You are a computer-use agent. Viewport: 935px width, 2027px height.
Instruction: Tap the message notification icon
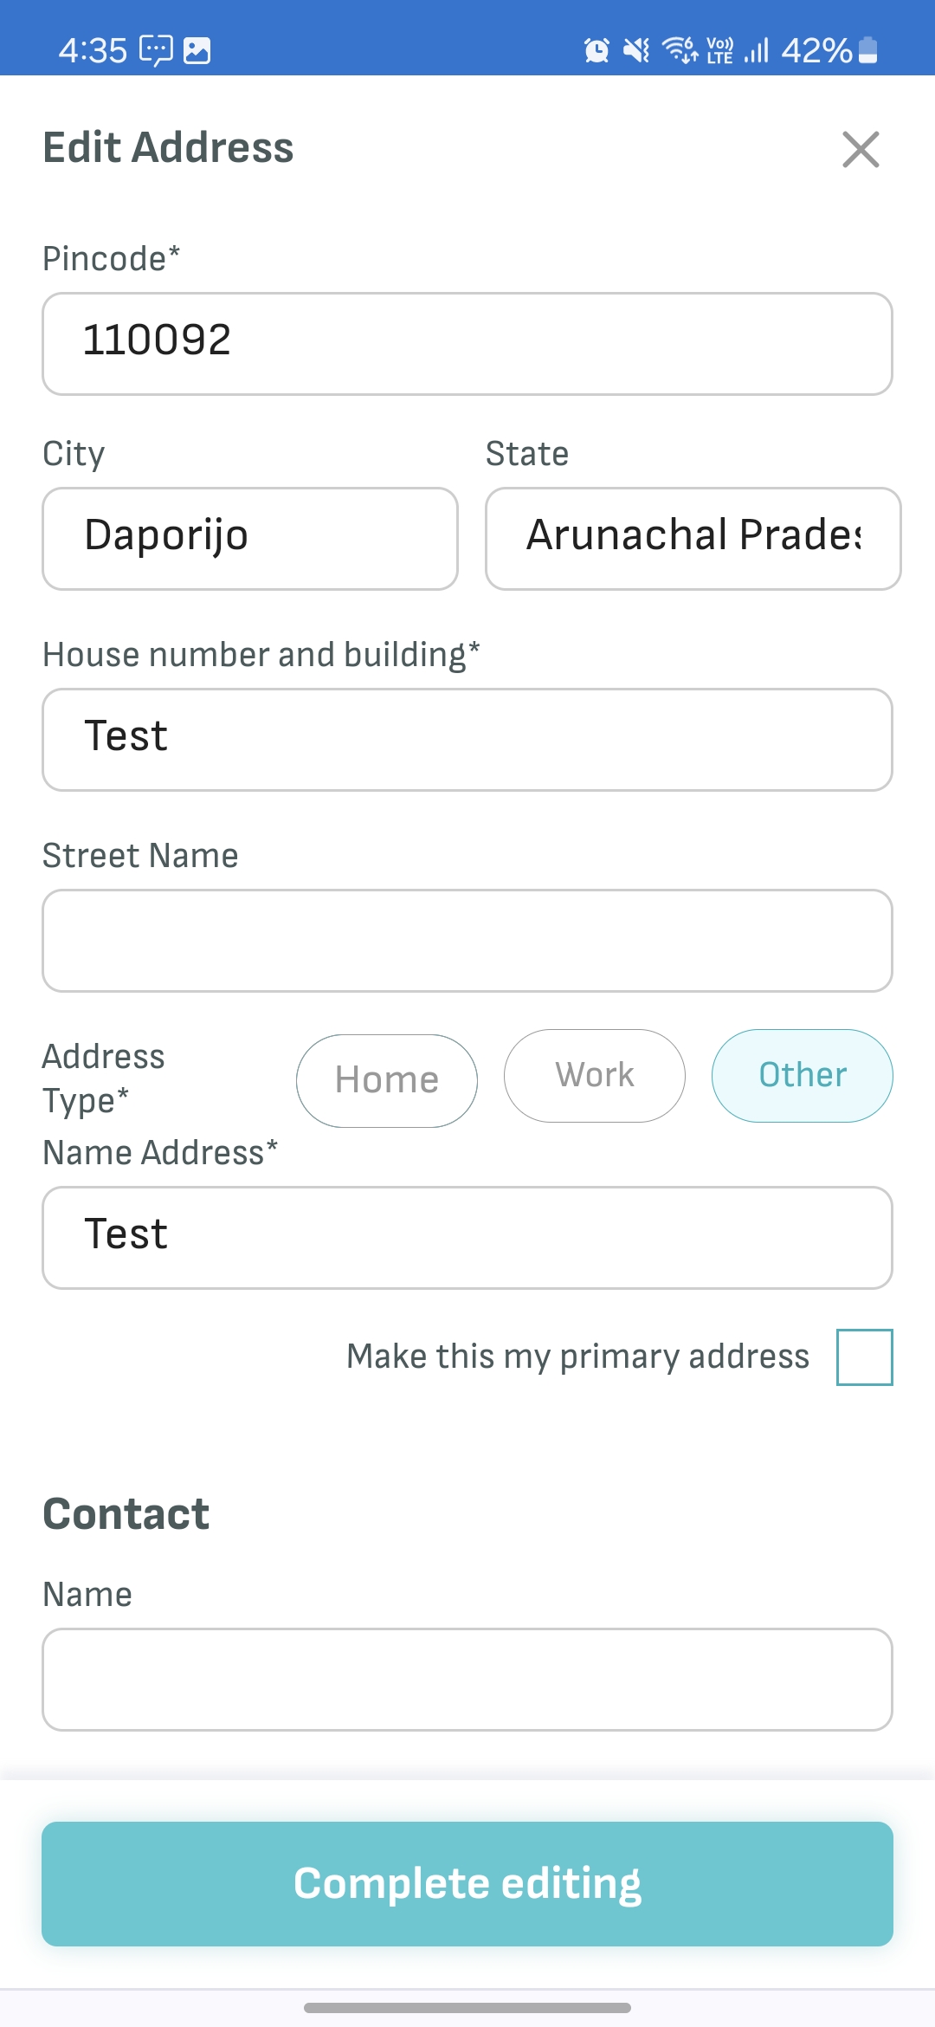click(x=156, y=51)
